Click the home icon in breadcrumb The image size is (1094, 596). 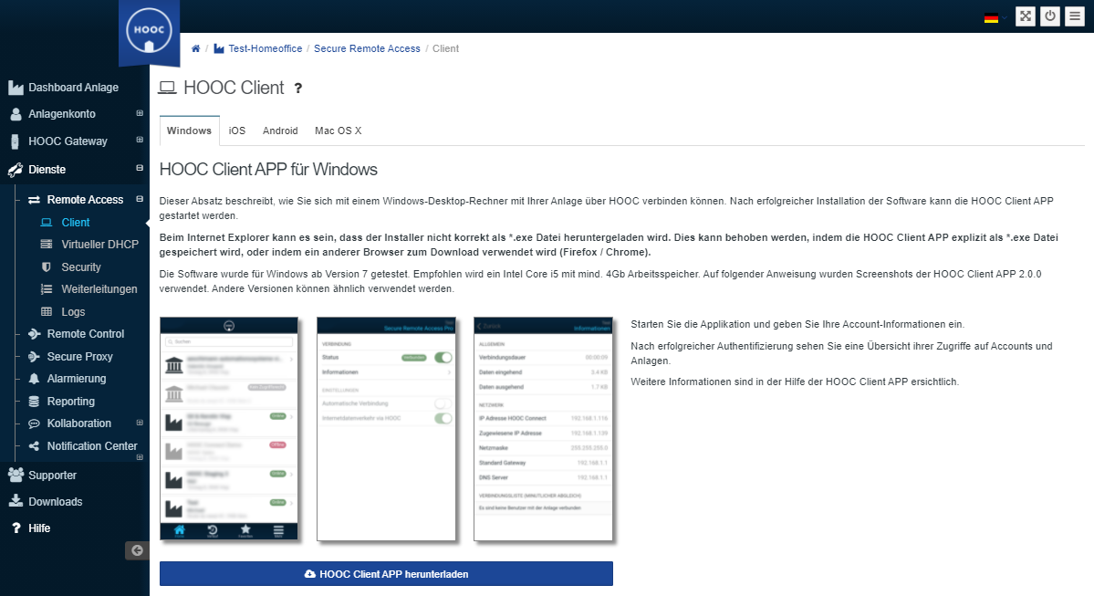click(x=196, y=48)
